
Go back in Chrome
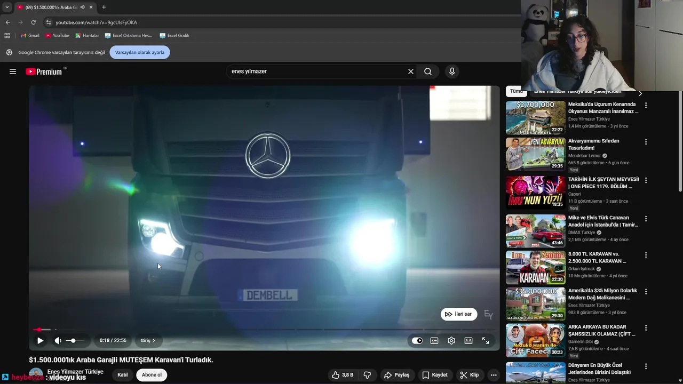(7, 22)
